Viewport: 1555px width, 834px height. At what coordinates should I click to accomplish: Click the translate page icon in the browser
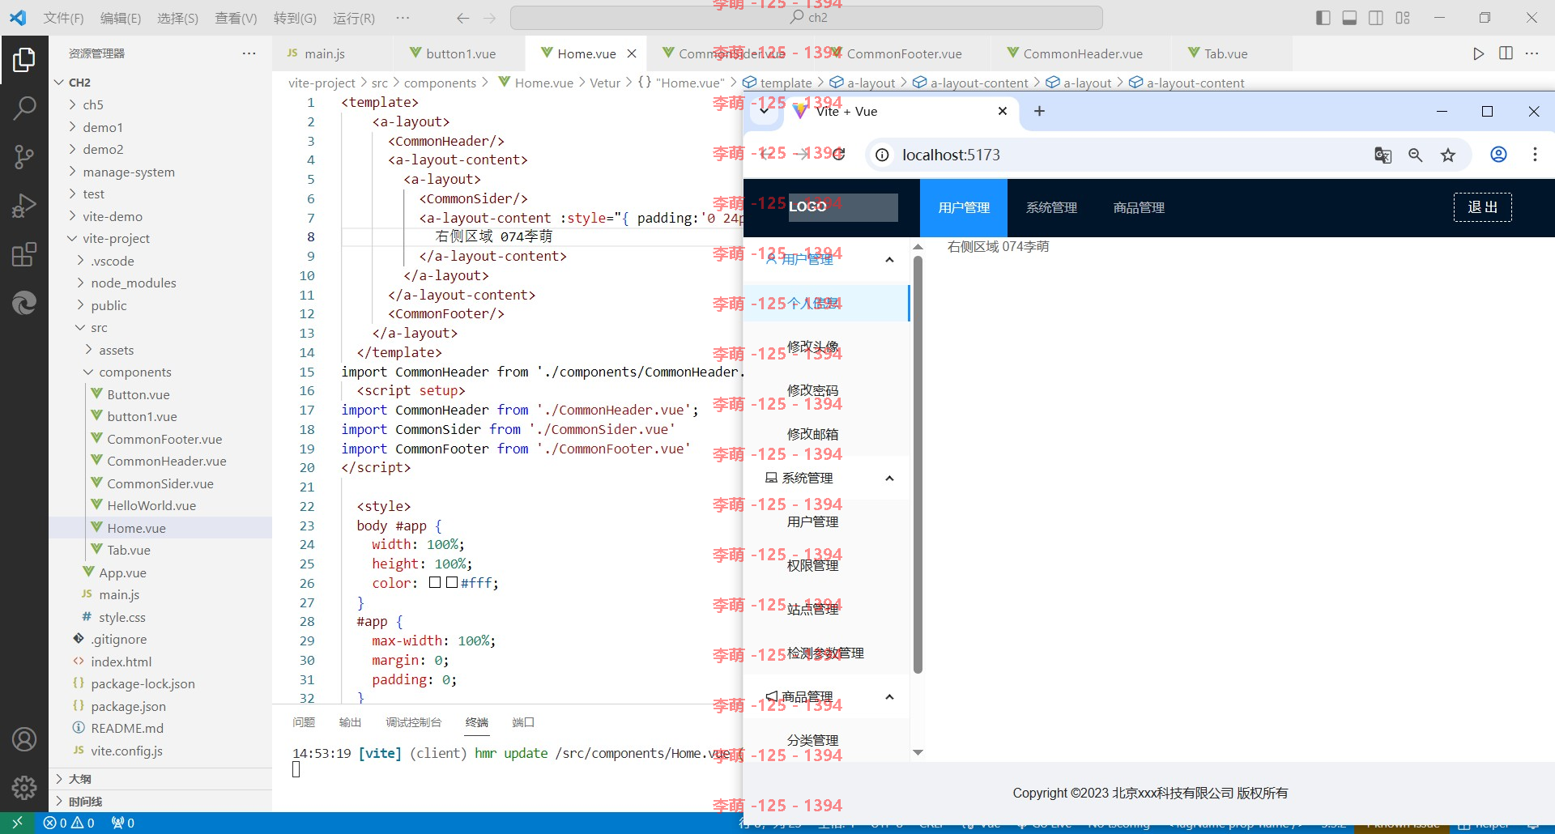point(1383,155)
